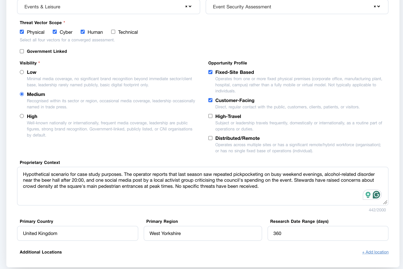Click the Events & Leisure select box text
403x269 pixels.
(x=42, y=7)
